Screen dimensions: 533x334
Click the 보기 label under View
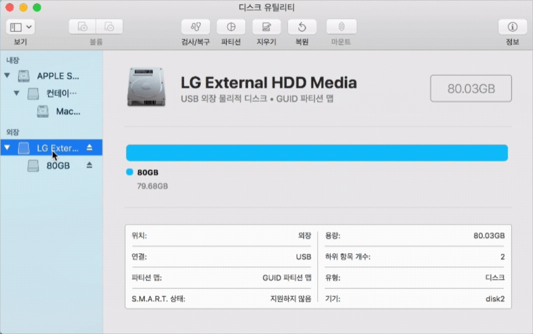(x=20, y=42)
